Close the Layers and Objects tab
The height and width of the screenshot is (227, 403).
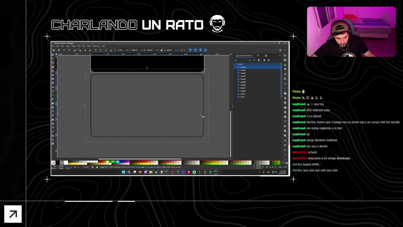(x=252, y=55)
